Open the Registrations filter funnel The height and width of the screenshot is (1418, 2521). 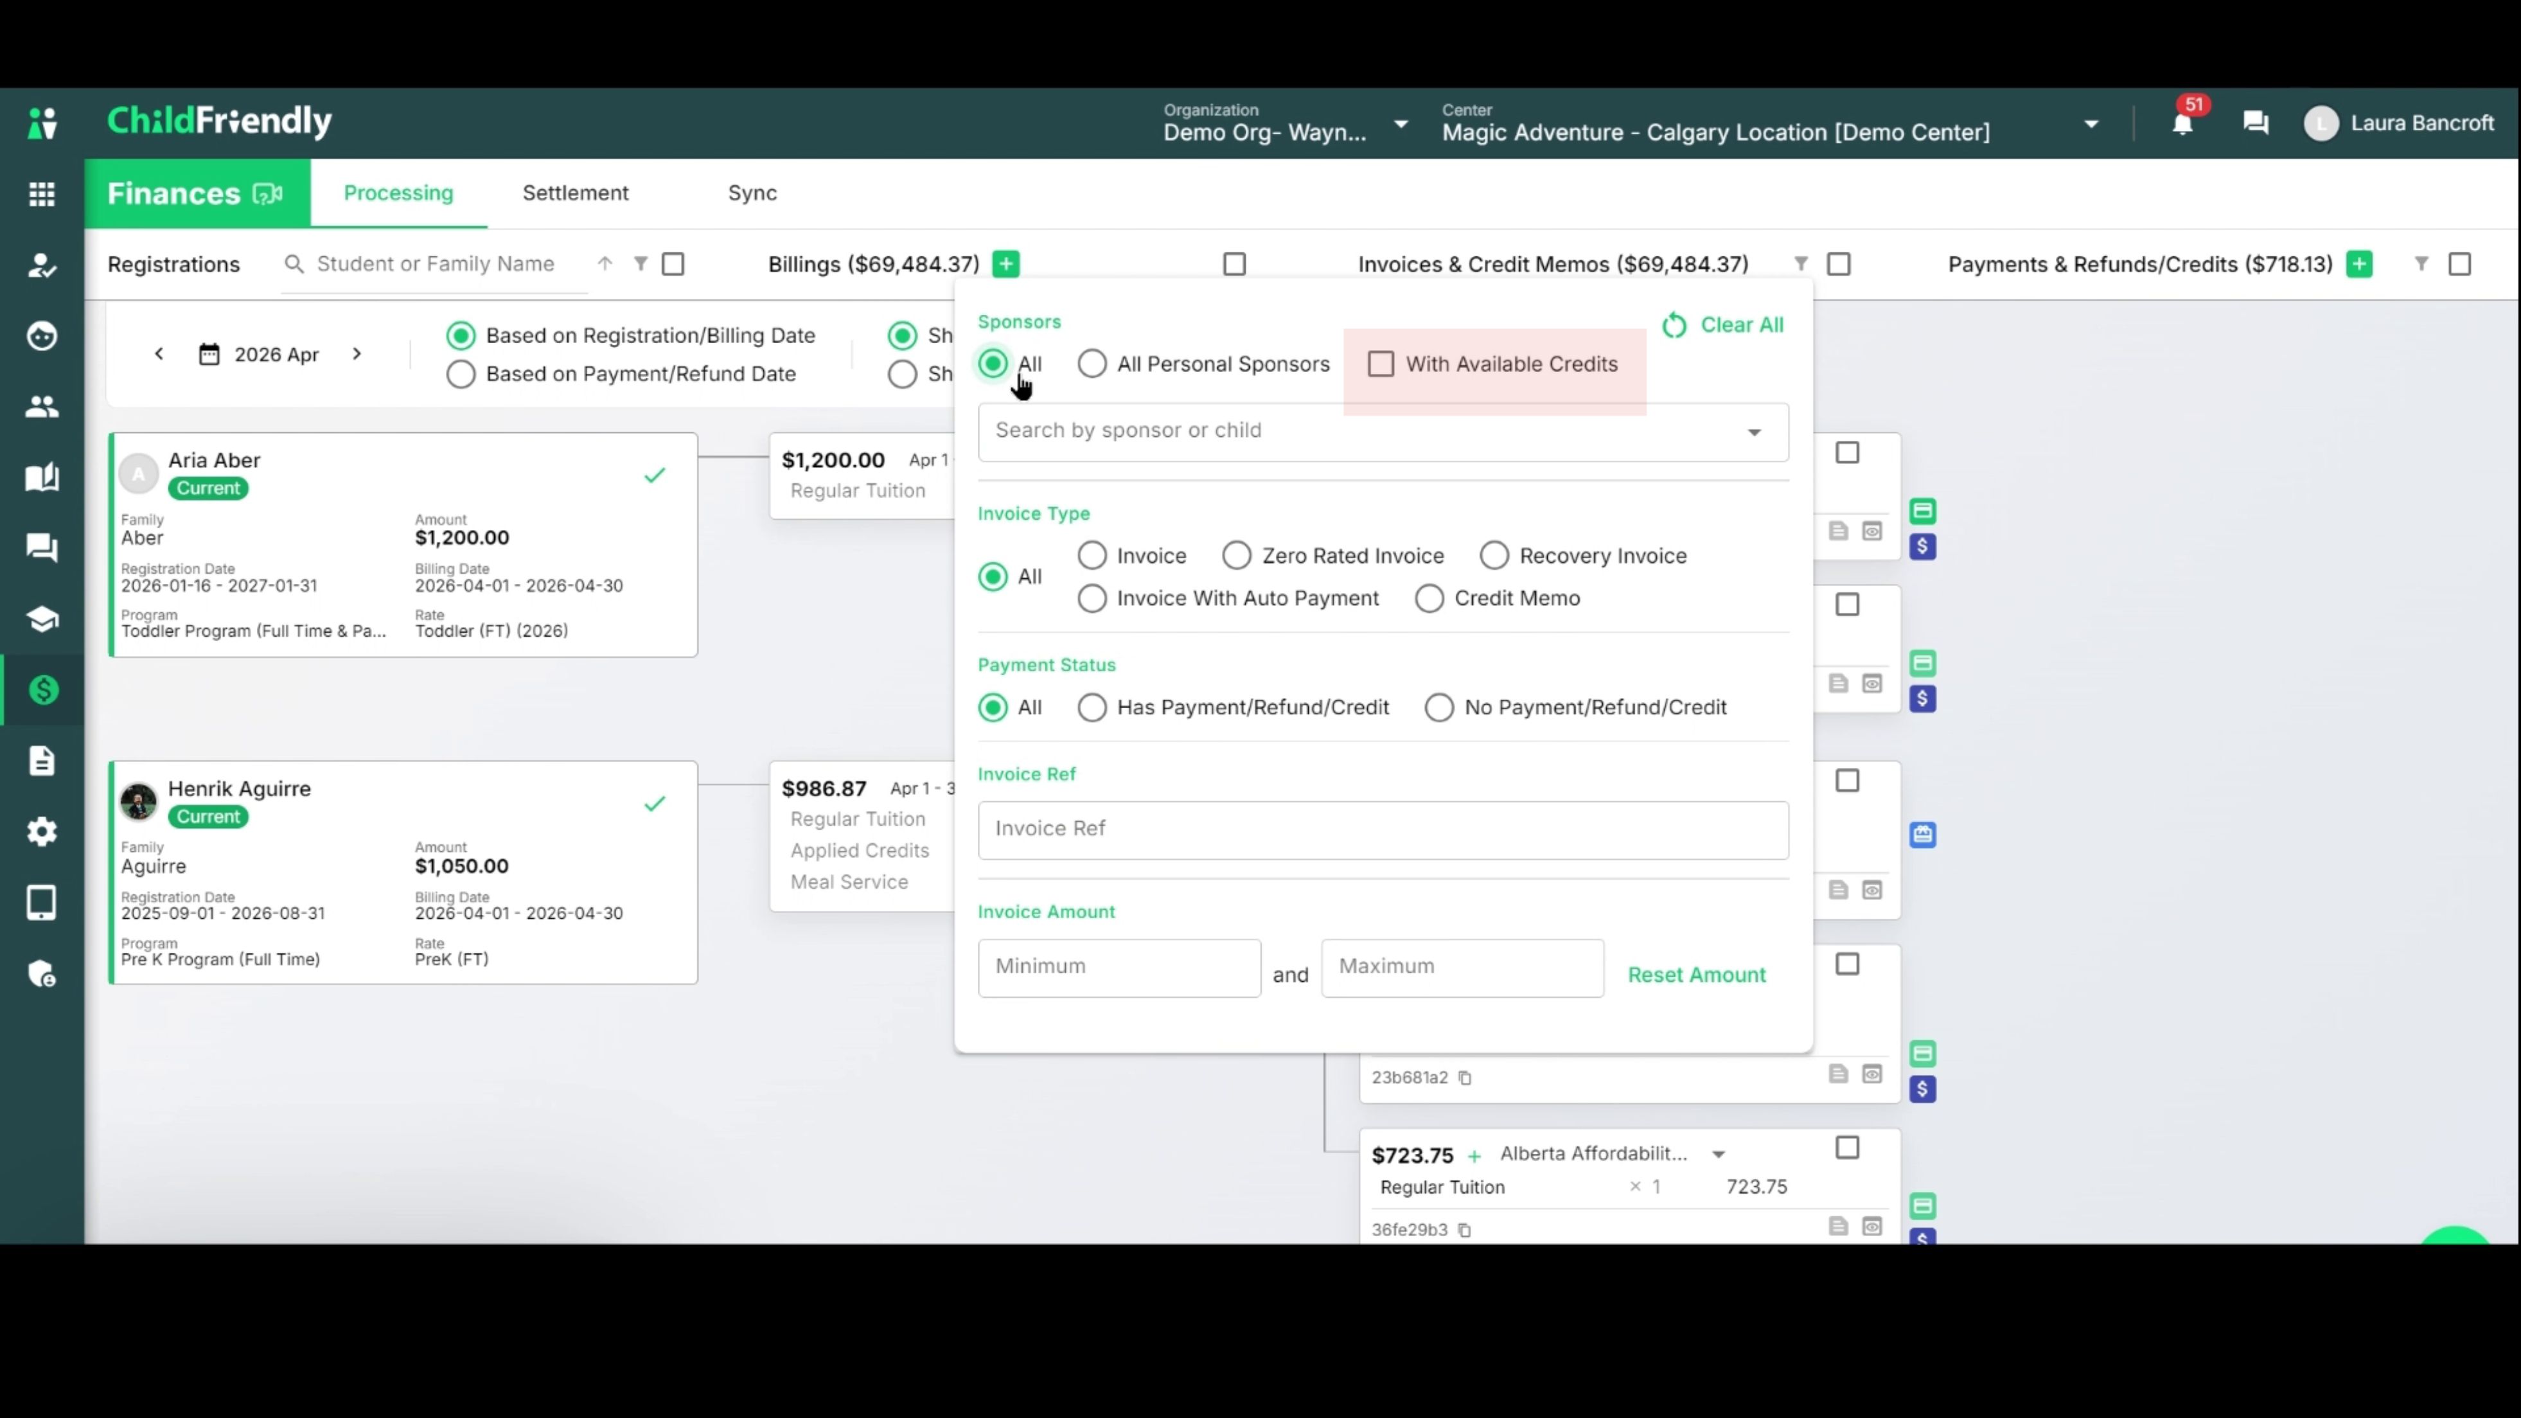640,263
